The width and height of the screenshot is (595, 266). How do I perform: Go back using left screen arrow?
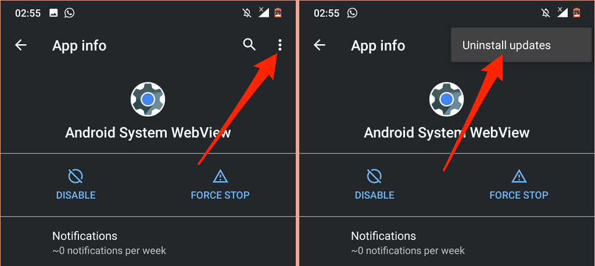(21, 45)
